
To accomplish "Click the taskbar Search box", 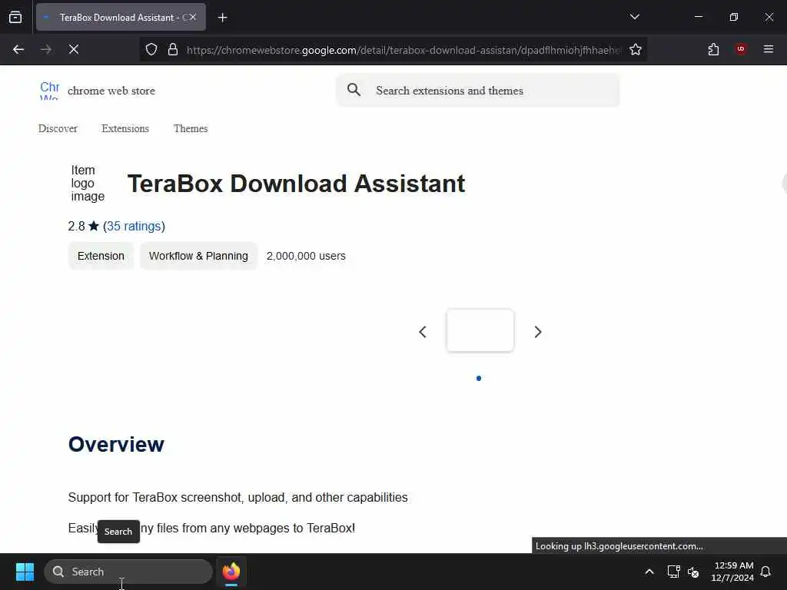I will [x=128, y=572].
